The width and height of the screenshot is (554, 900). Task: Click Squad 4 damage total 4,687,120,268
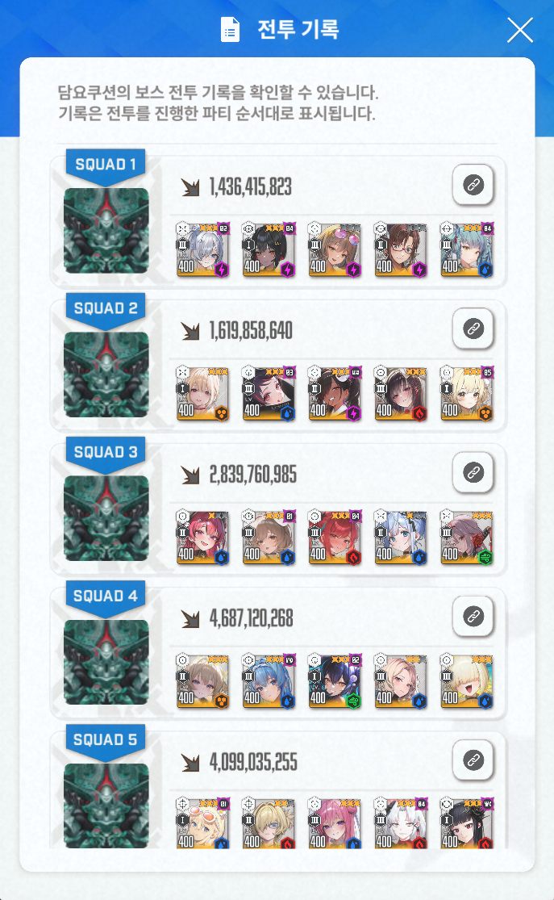pos(251,618)
